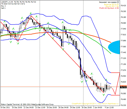Click the Riston Capital Terminal copyright text
Image resolution: width=127 pixels, height=109 pixels.
27,104
